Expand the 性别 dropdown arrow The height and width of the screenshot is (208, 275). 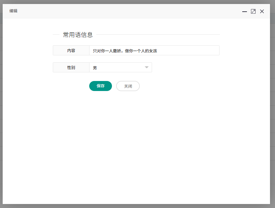146,67
